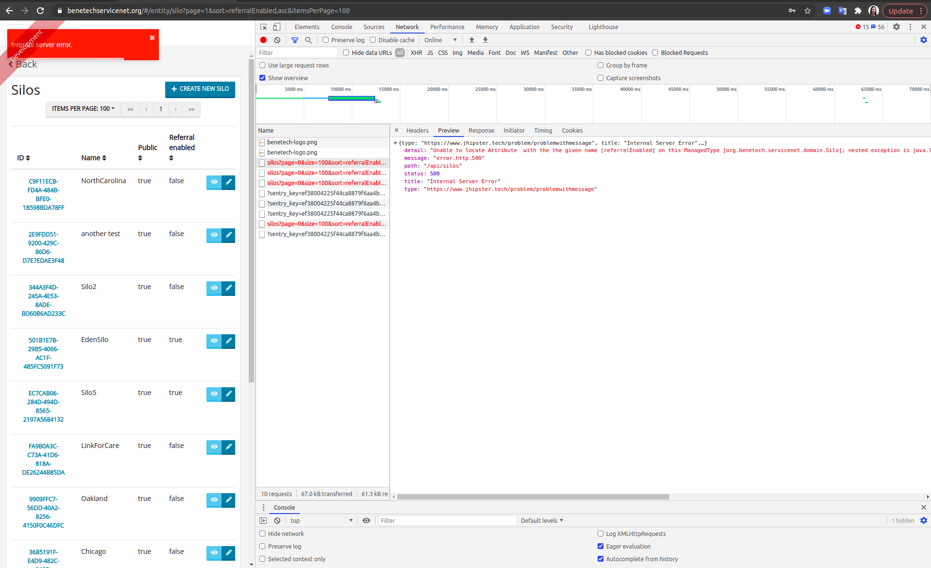The height and width of the screenshot is (568, 931).
Task: Toggle the device toolbar
Action: coord(277,27)
